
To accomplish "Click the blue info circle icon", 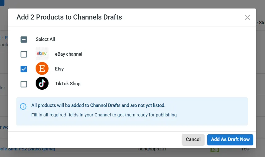I will [x=23, y=106].
